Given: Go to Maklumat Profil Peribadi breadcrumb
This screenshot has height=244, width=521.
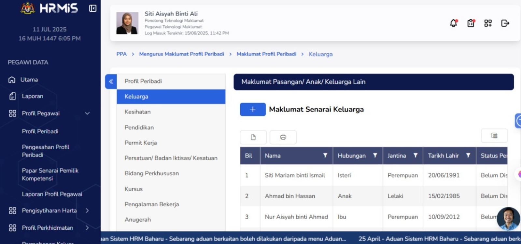Looking at the screenshot, I should (266, 54).
